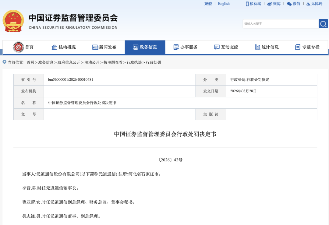
Task: Click the document number 〔2026〕42号
Action: [171, 160]
